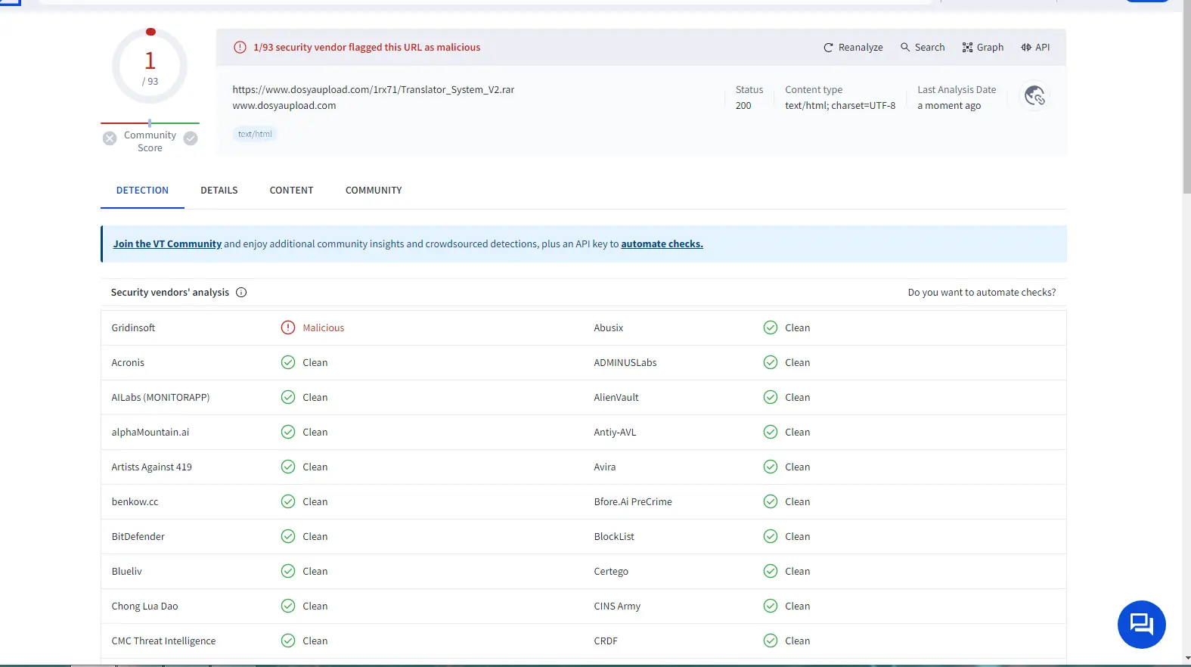Click the Malicious verdict text
Viewport: 1191px width, 667px height.
pyautogui.click(x=324, y=327)
